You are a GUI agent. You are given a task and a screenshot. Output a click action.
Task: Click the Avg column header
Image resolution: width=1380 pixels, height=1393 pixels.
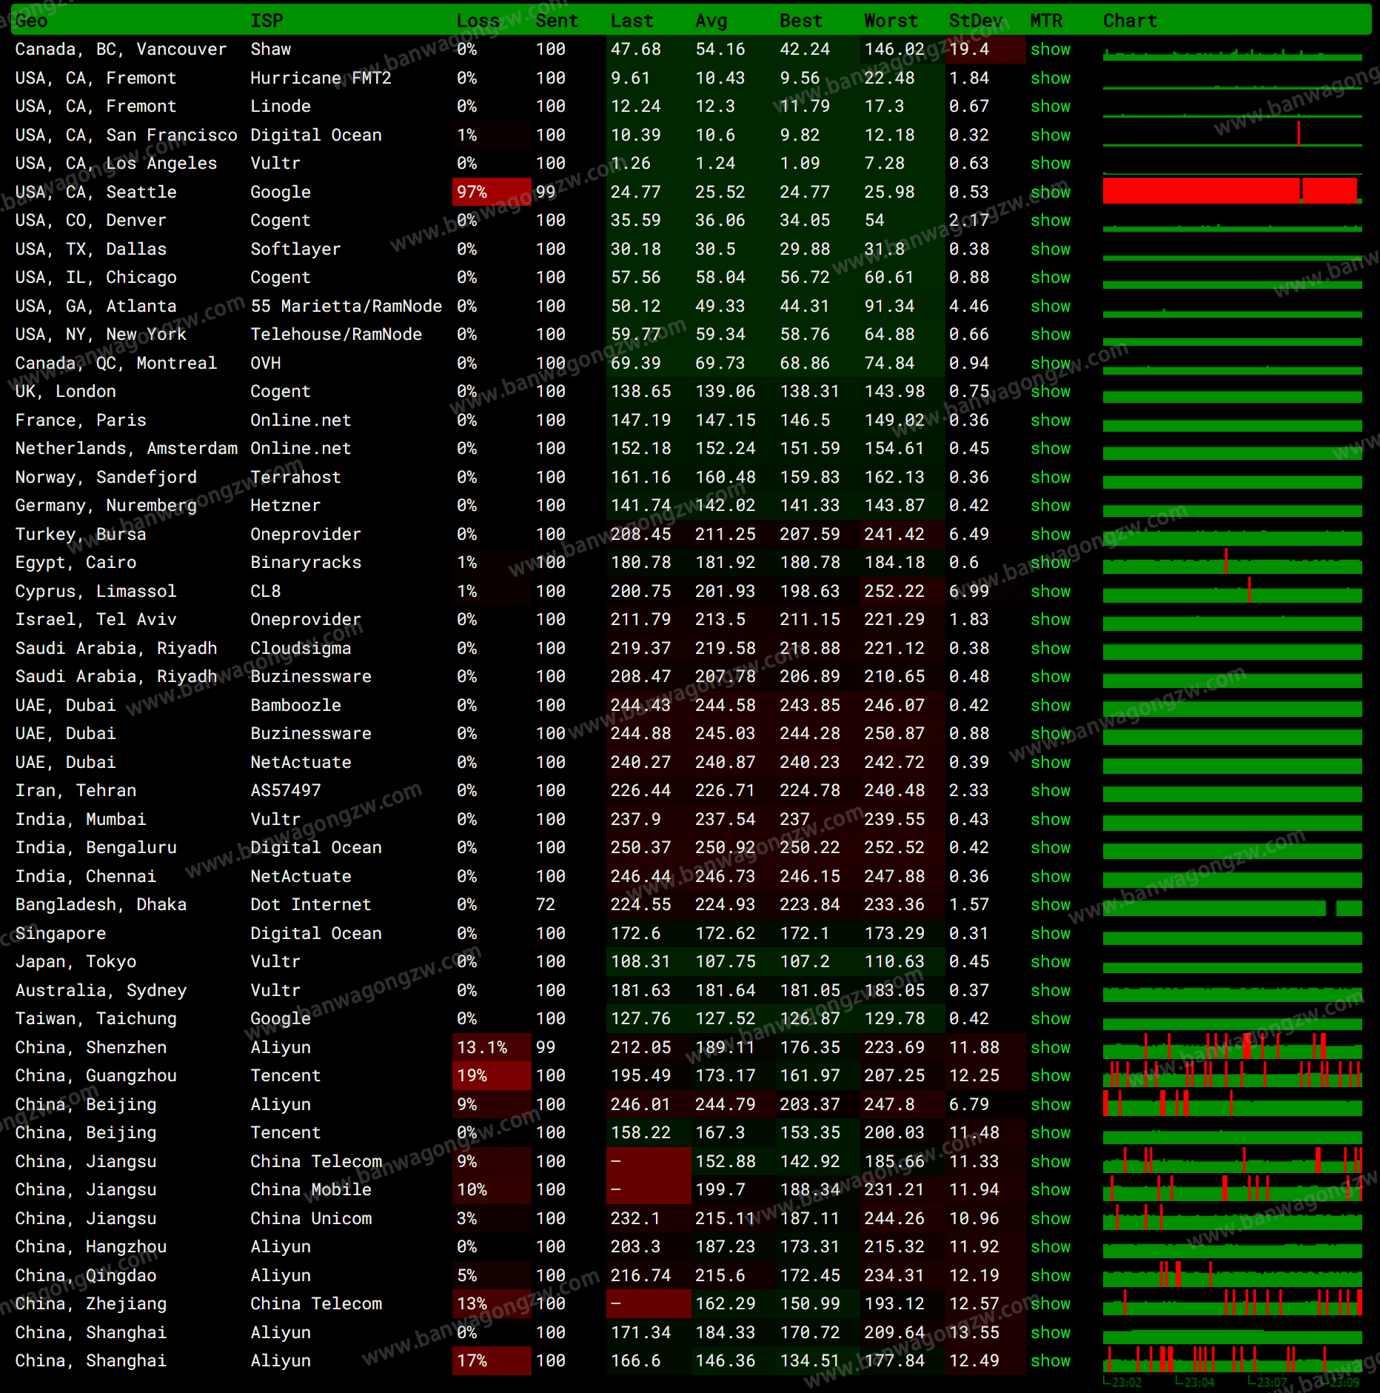(711, 21)
